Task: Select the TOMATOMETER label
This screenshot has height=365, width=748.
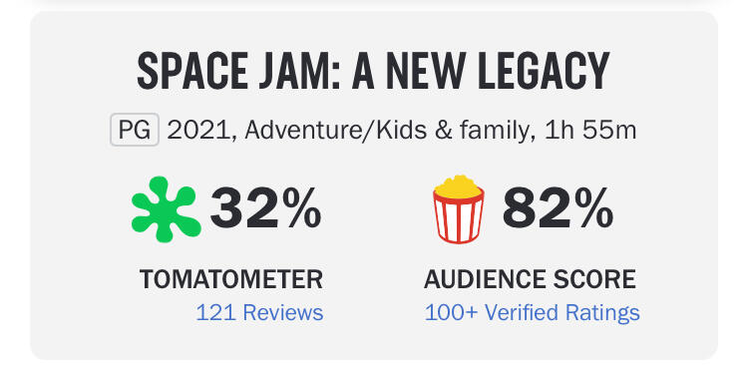Action: coord(231,279)
